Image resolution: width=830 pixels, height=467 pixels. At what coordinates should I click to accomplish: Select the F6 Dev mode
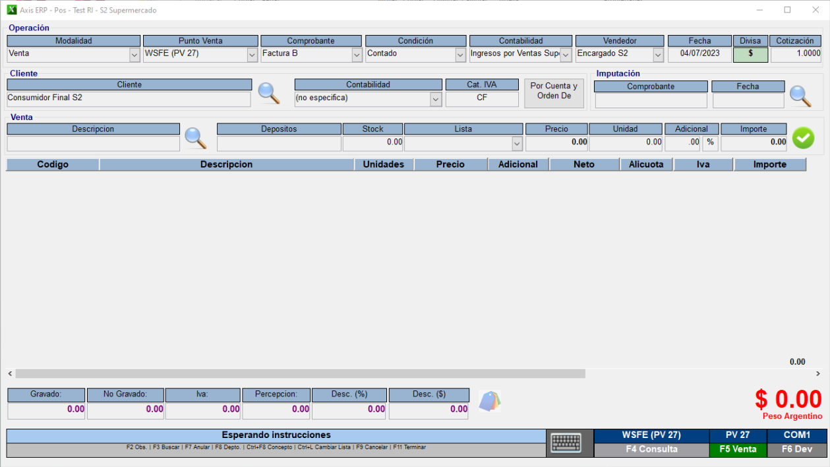tap(796, 449)
